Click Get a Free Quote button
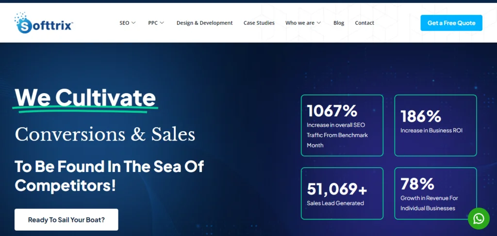 click(x=451, y=23)
